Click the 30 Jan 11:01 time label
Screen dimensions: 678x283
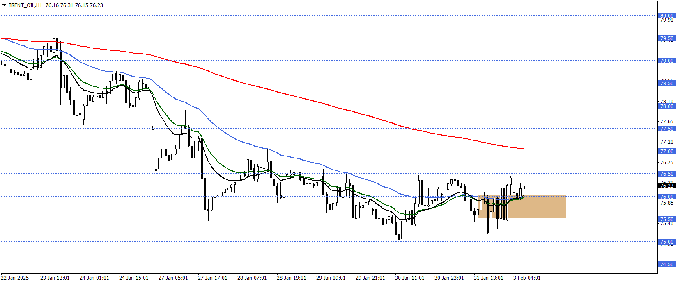(x=410, y=278)
